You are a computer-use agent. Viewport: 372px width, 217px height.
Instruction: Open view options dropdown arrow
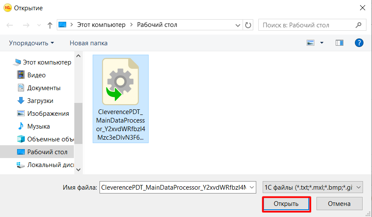coord(322,43)
